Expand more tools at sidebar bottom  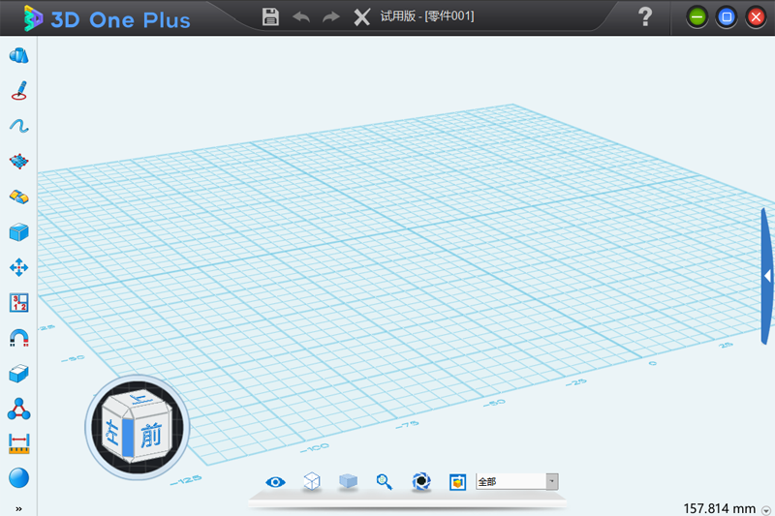[x=18, y=508]
